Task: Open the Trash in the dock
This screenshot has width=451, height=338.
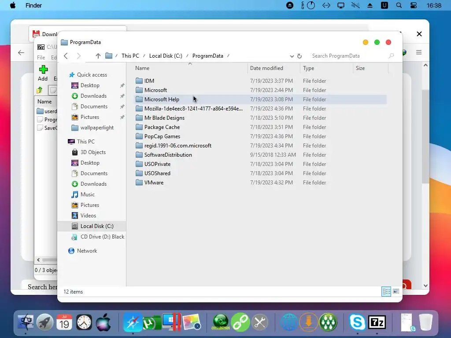Action: click(x=426, y=322)
